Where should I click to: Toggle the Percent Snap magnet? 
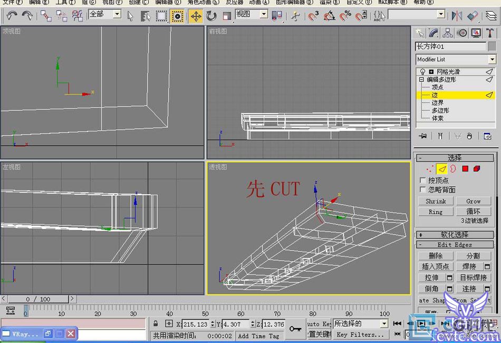345,16
